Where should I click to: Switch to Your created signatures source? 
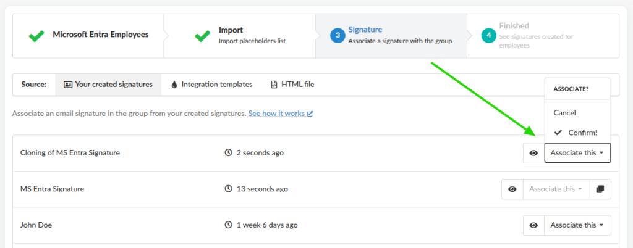point(108,85)
